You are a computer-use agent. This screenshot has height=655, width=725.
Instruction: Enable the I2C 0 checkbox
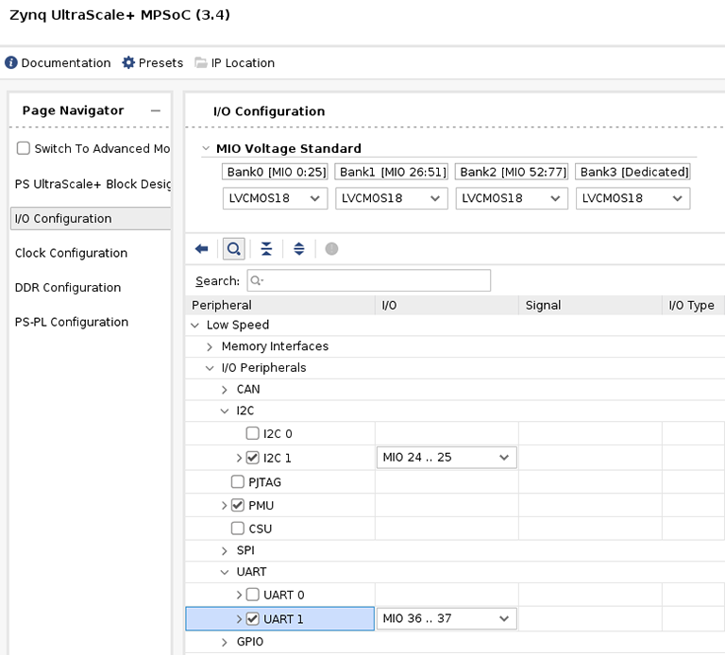pos(252,434)
